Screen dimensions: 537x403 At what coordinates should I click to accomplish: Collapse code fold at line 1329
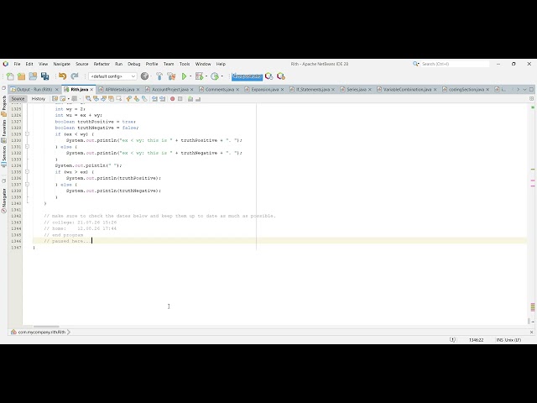click(27, 134)
